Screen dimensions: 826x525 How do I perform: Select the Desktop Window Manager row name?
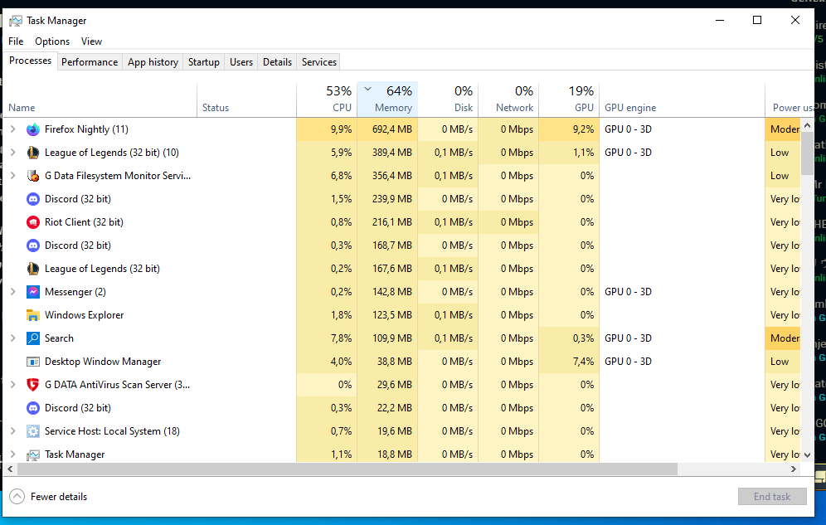103,362
